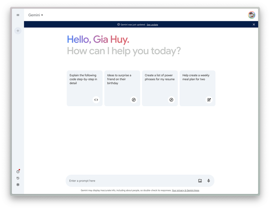Open the Gemini model dropdown
Image resolution: width=270 pixels, height=209 pixels.
[35, 15]
